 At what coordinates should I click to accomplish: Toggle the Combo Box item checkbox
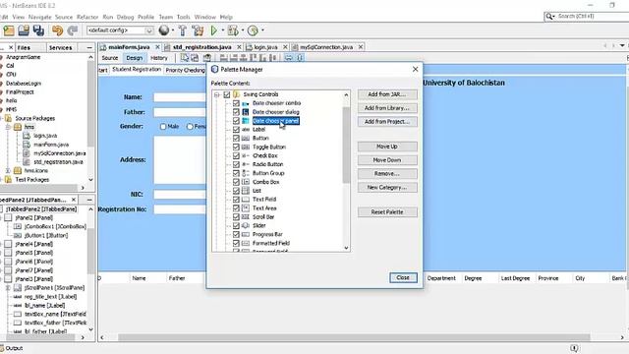(236, 182)
